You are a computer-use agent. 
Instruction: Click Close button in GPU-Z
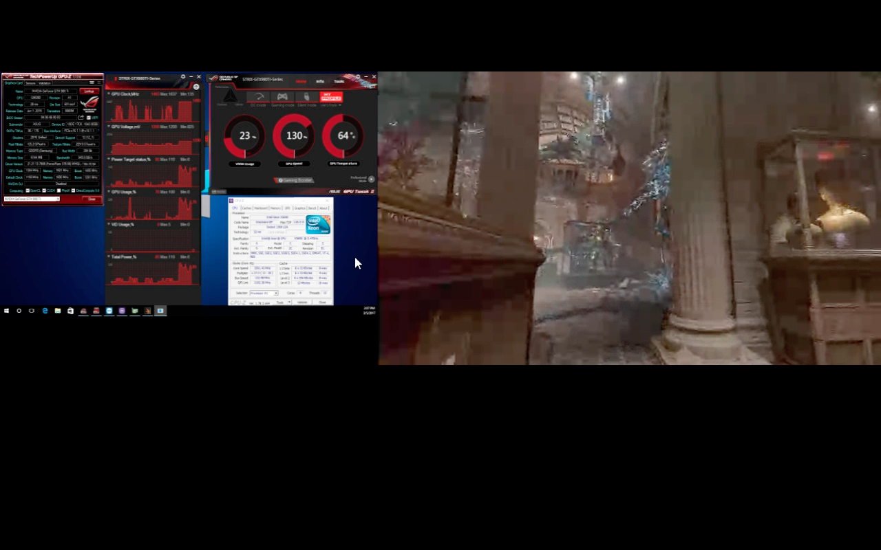(x=92, y=199)
